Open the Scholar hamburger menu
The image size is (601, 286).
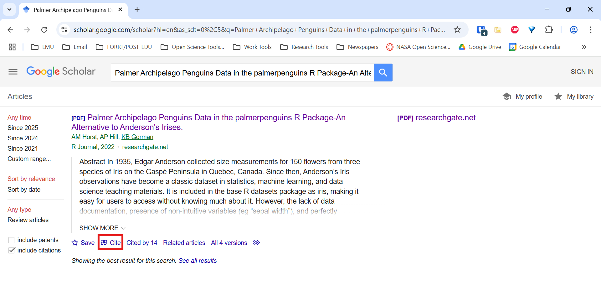(x=13, y=72)
